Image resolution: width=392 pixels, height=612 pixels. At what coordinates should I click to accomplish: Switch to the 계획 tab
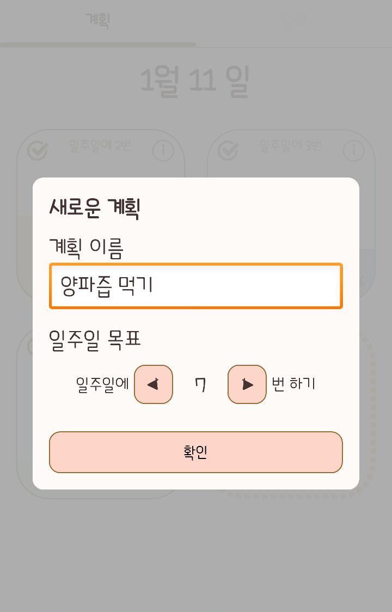coord(98,21)
